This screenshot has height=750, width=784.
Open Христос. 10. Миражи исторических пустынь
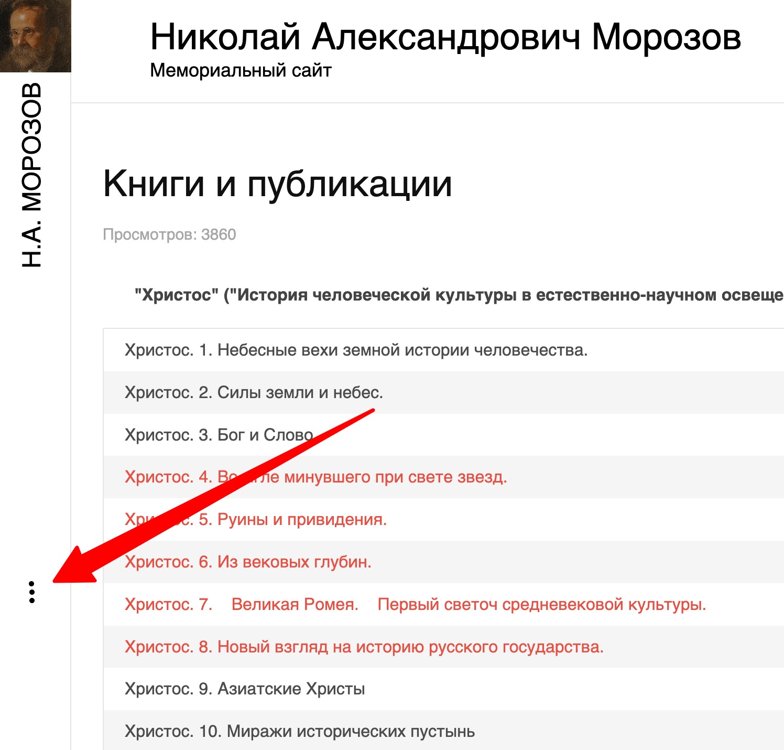[x=299, y=732]
